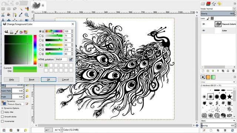
Task: Select the Scissors Select tool
Action: (3, 15)
